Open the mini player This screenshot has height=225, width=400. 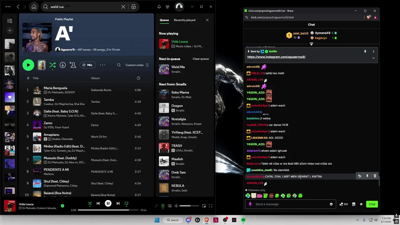point(204,206)
